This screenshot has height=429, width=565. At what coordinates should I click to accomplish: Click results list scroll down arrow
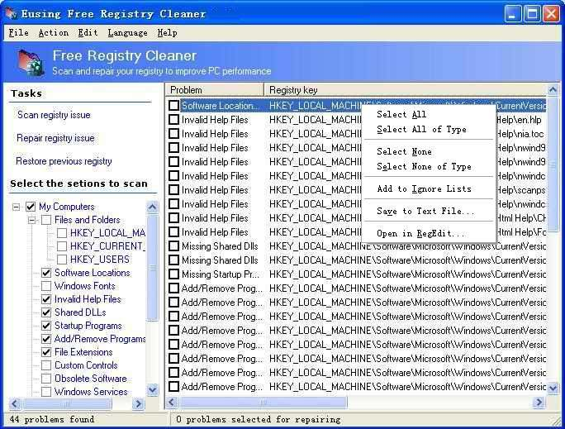(x=553, y=388)
